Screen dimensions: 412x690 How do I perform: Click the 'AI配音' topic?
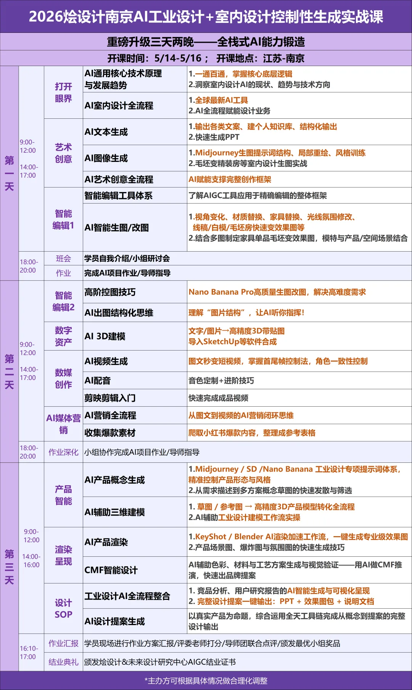(98, 380)
